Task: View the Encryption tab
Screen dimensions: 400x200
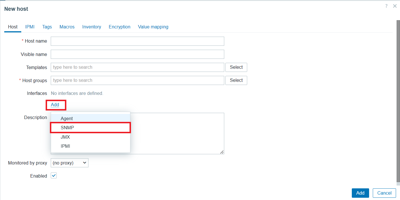Action: pyautogui.click(x=119, y=26)
